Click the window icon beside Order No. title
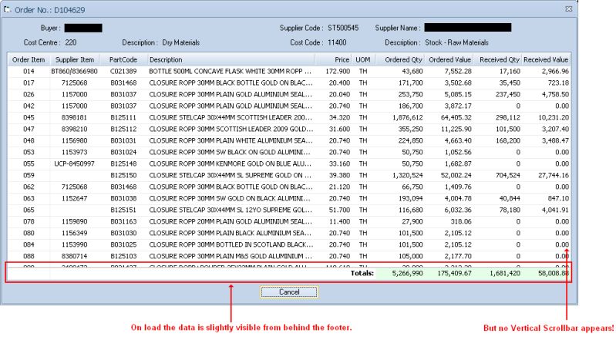The width and height of the screenshot is (616, 337). (x=8, y=9)
